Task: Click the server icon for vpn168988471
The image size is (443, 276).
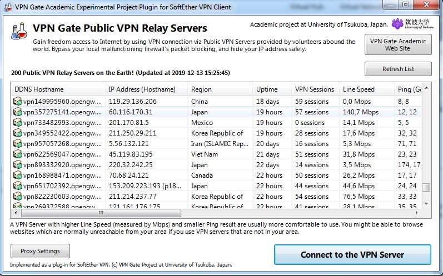Action: click(18, 175)
